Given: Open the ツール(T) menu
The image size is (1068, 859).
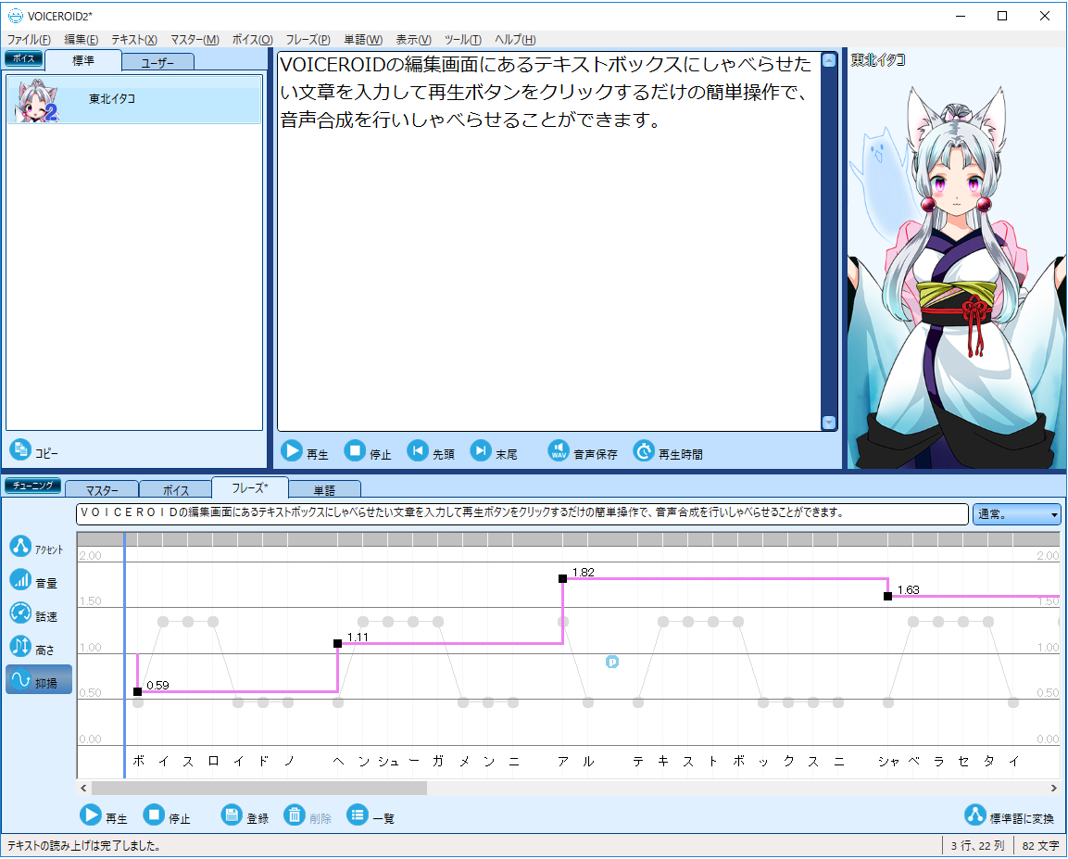Looking at the screenshot, I should (462, 40).
